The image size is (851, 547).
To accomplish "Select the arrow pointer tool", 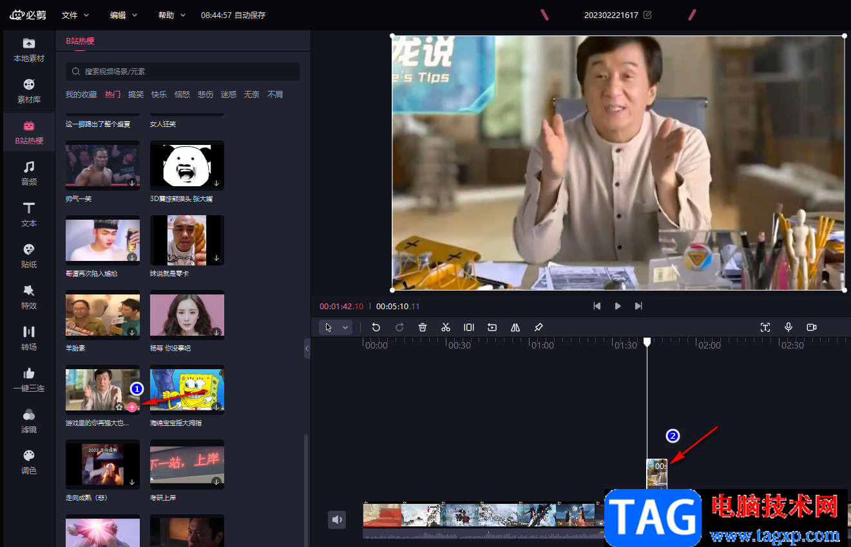I will pyautogui.click(x=329, y=327).
